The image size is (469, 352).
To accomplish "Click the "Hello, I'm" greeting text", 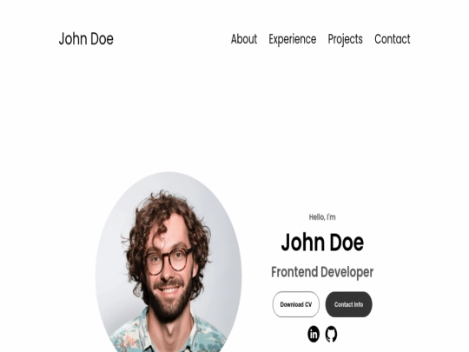I will tap(322, 217).
